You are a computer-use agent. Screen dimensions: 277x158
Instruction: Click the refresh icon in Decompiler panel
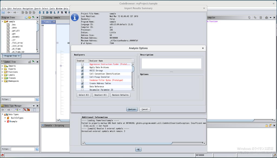249,18
